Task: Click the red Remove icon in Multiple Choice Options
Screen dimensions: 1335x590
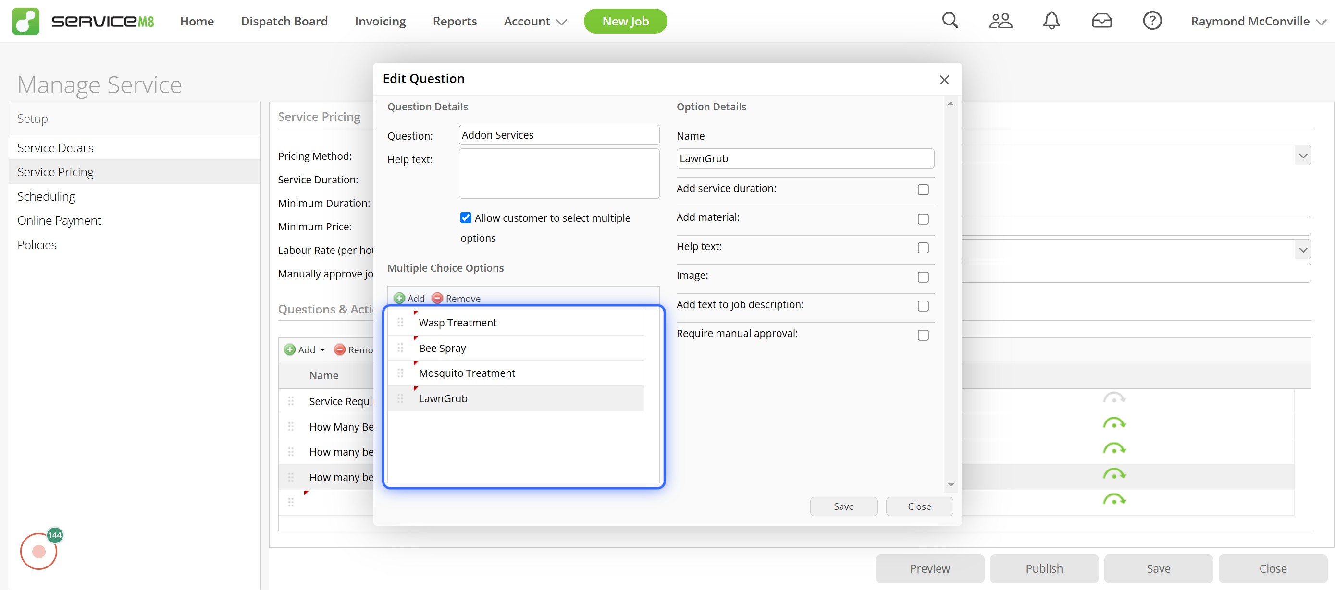Action: click(x=437, y=298)
